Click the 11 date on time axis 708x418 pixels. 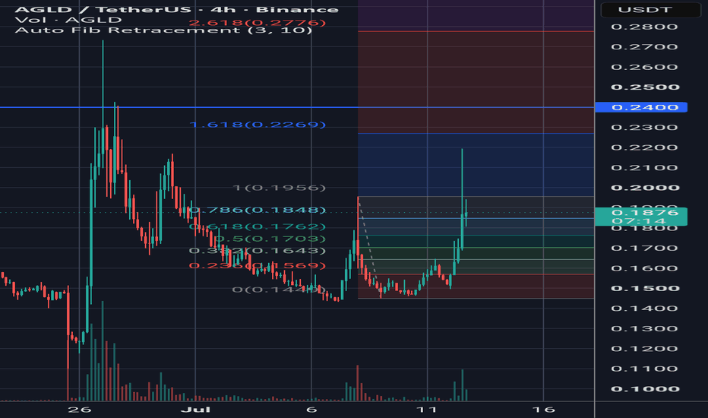click(427, 410)
